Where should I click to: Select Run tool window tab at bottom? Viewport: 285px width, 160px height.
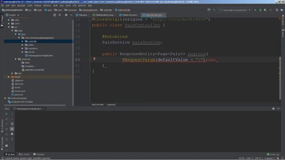tap(10, 154)
